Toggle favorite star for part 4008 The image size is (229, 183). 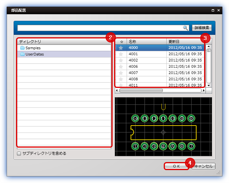(x=121, y=79)
